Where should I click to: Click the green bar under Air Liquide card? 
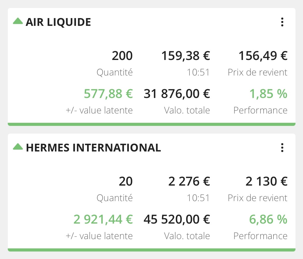coord(151,124)
